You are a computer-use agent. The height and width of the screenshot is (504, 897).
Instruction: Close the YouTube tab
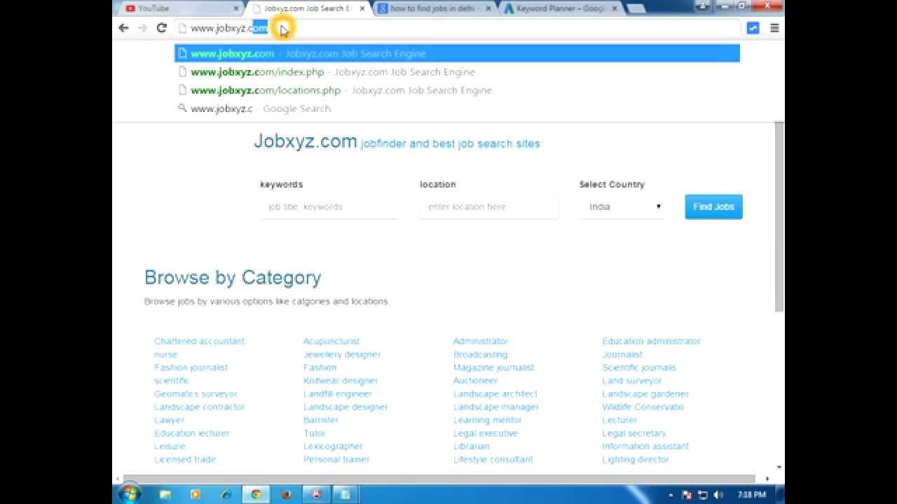coord(236,8)
